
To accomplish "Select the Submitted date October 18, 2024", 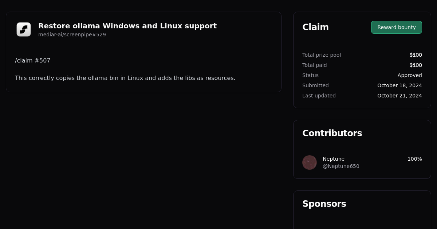I will coord(399,85).
